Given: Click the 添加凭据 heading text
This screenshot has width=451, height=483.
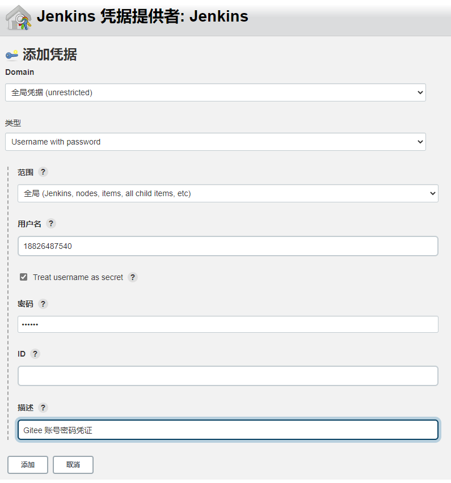Looking at the screenshot, I should [x=50, y=55].
